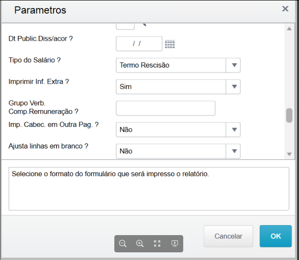The image size is (299, 260).
Task: Click the 'Dt Public.Diss/acor ?' label
Action: click(x=41, y=39)
